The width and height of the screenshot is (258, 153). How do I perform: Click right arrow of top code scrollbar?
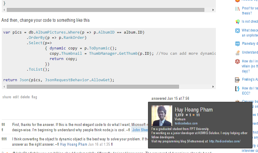click(x=213, y=10)
